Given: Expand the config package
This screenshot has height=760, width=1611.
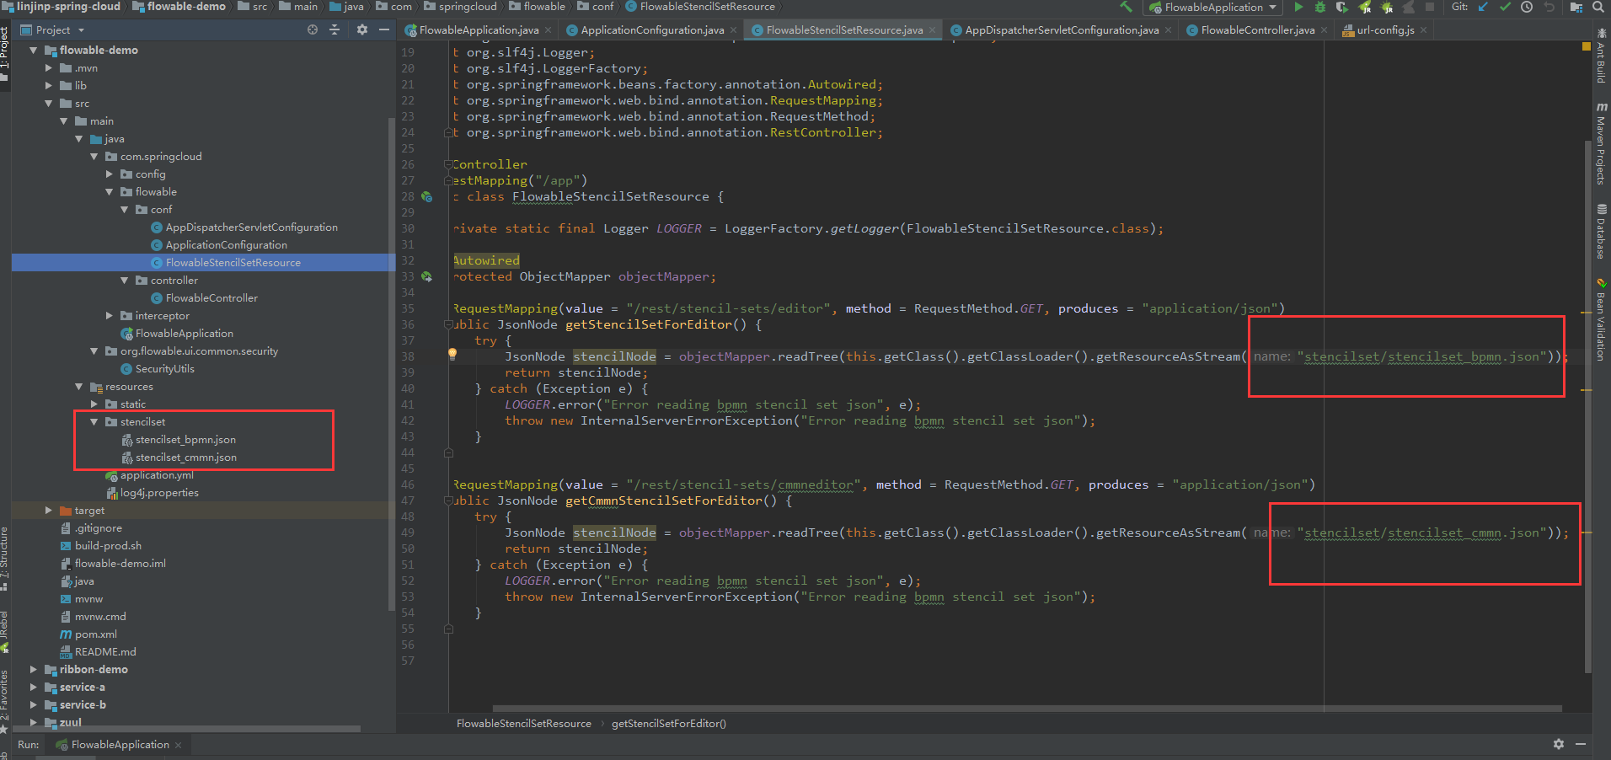Looking at the screenshot, I should tap(109, 174).
